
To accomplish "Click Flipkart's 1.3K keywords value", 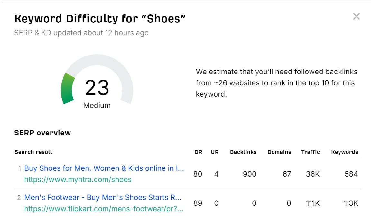I will (351, 203).
